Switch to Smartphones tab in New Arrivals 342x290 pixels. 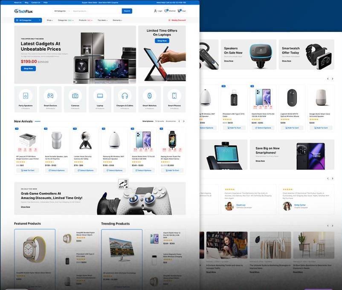click(x=148, y=121)
